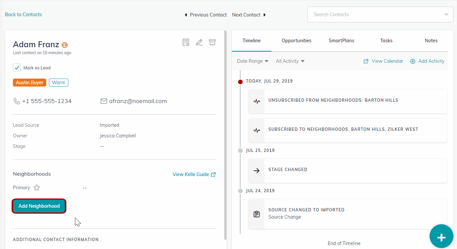Go to Previous Contact
The image size is (457, 249).
tap(205, 15)
